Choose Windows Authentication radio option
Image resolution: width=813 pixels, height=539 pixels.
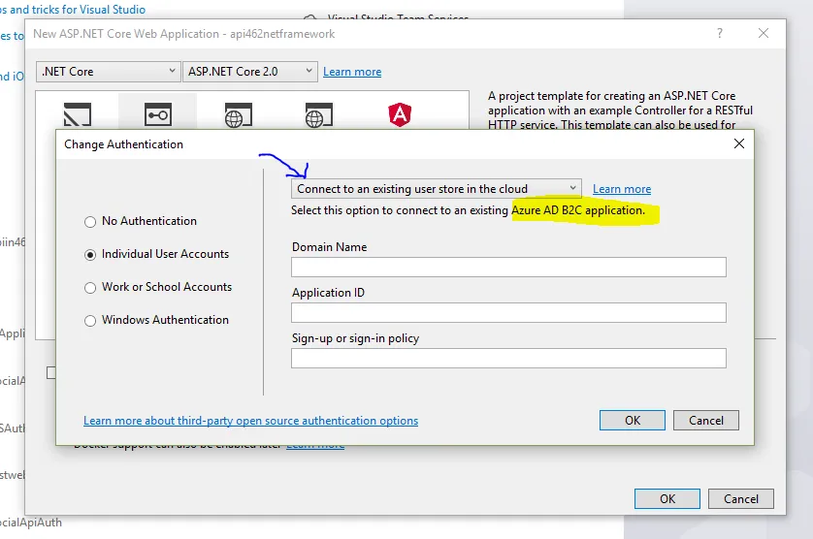90,321
